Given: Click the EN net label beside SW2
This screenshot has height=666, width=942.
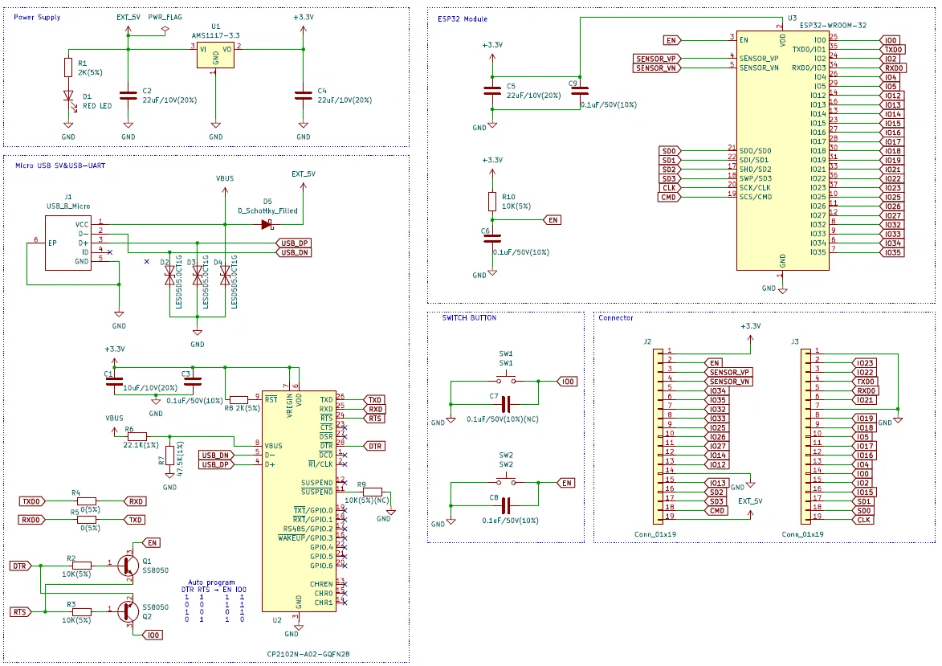Looking at the screenshot, I should 566,483.
